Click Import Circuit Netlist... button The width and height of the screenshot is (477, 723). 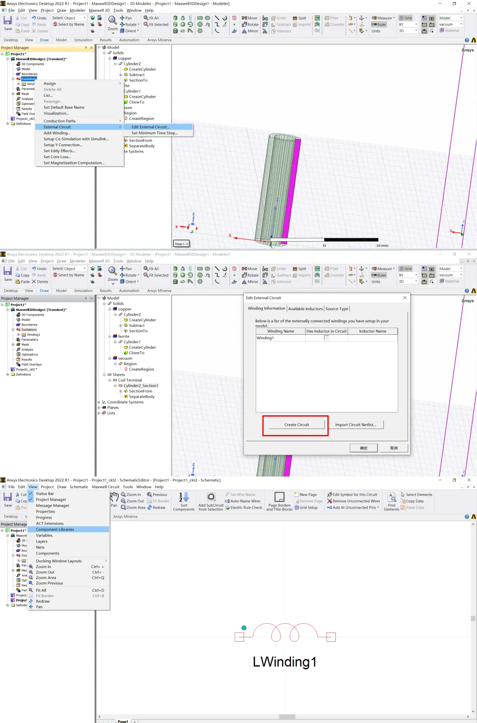[x=355, y=425]
